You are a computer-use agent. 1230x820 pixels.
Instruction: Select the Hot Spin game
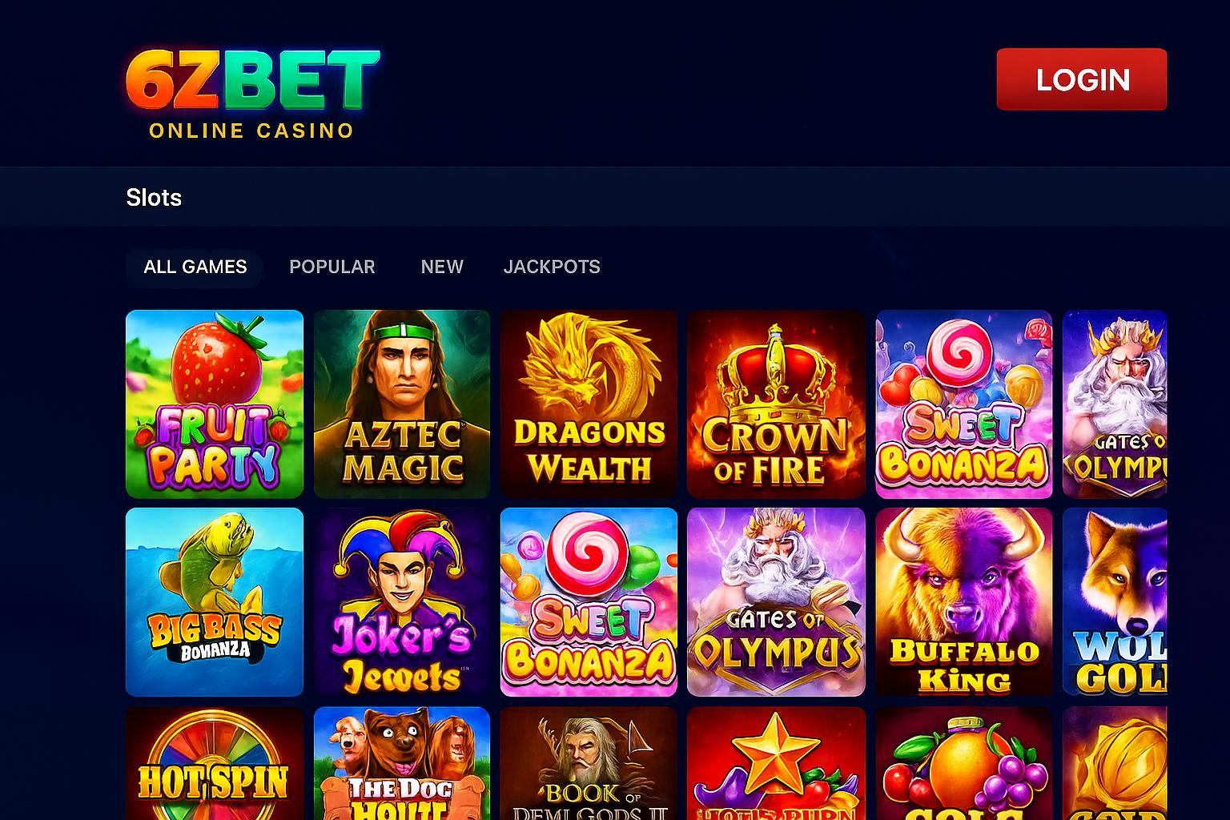215,763
